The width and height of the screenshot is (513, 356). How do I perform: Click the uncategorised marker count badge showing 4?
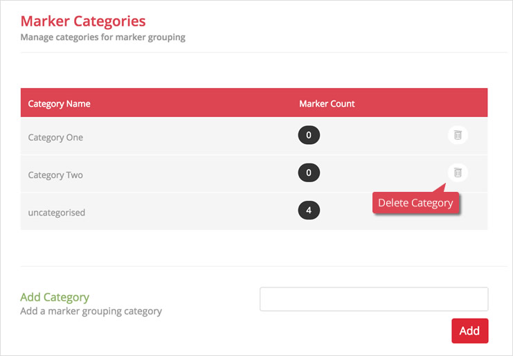coord(309,210)
